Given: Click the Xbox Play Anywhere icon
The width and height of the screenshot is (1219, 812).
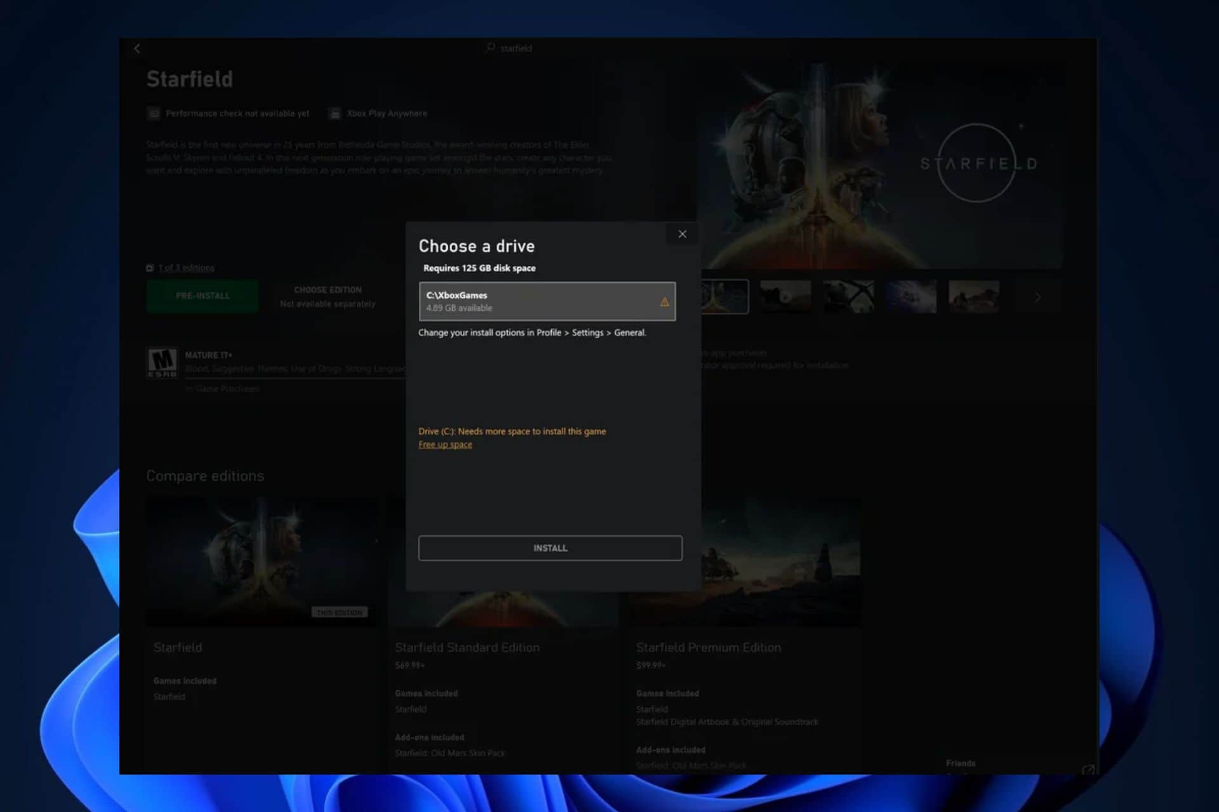Looking at the screenshot, I should click(335, 114).
